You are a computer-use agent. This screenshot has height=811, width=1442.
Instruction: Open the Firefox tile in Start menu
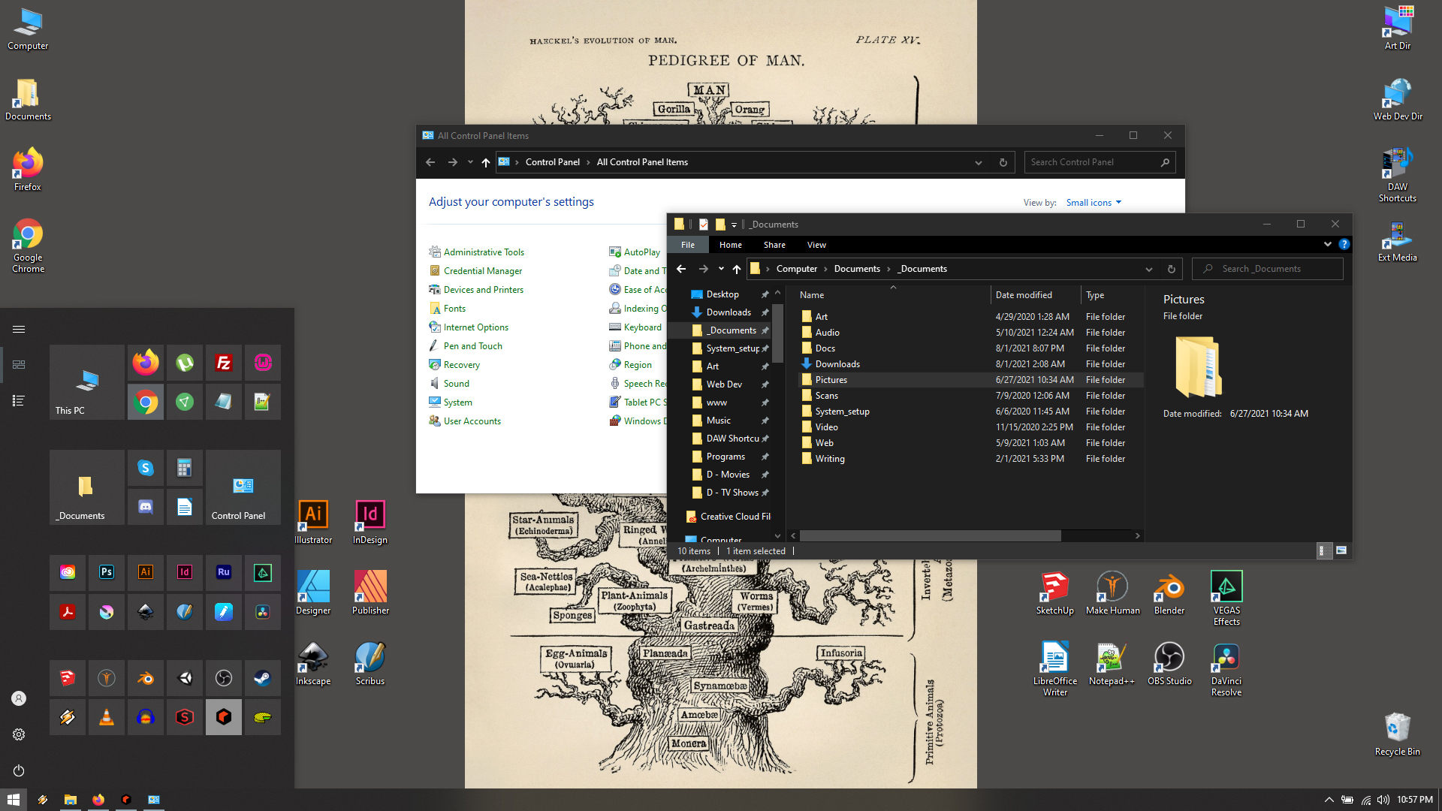pyautogui.click(x=146, y=363)
